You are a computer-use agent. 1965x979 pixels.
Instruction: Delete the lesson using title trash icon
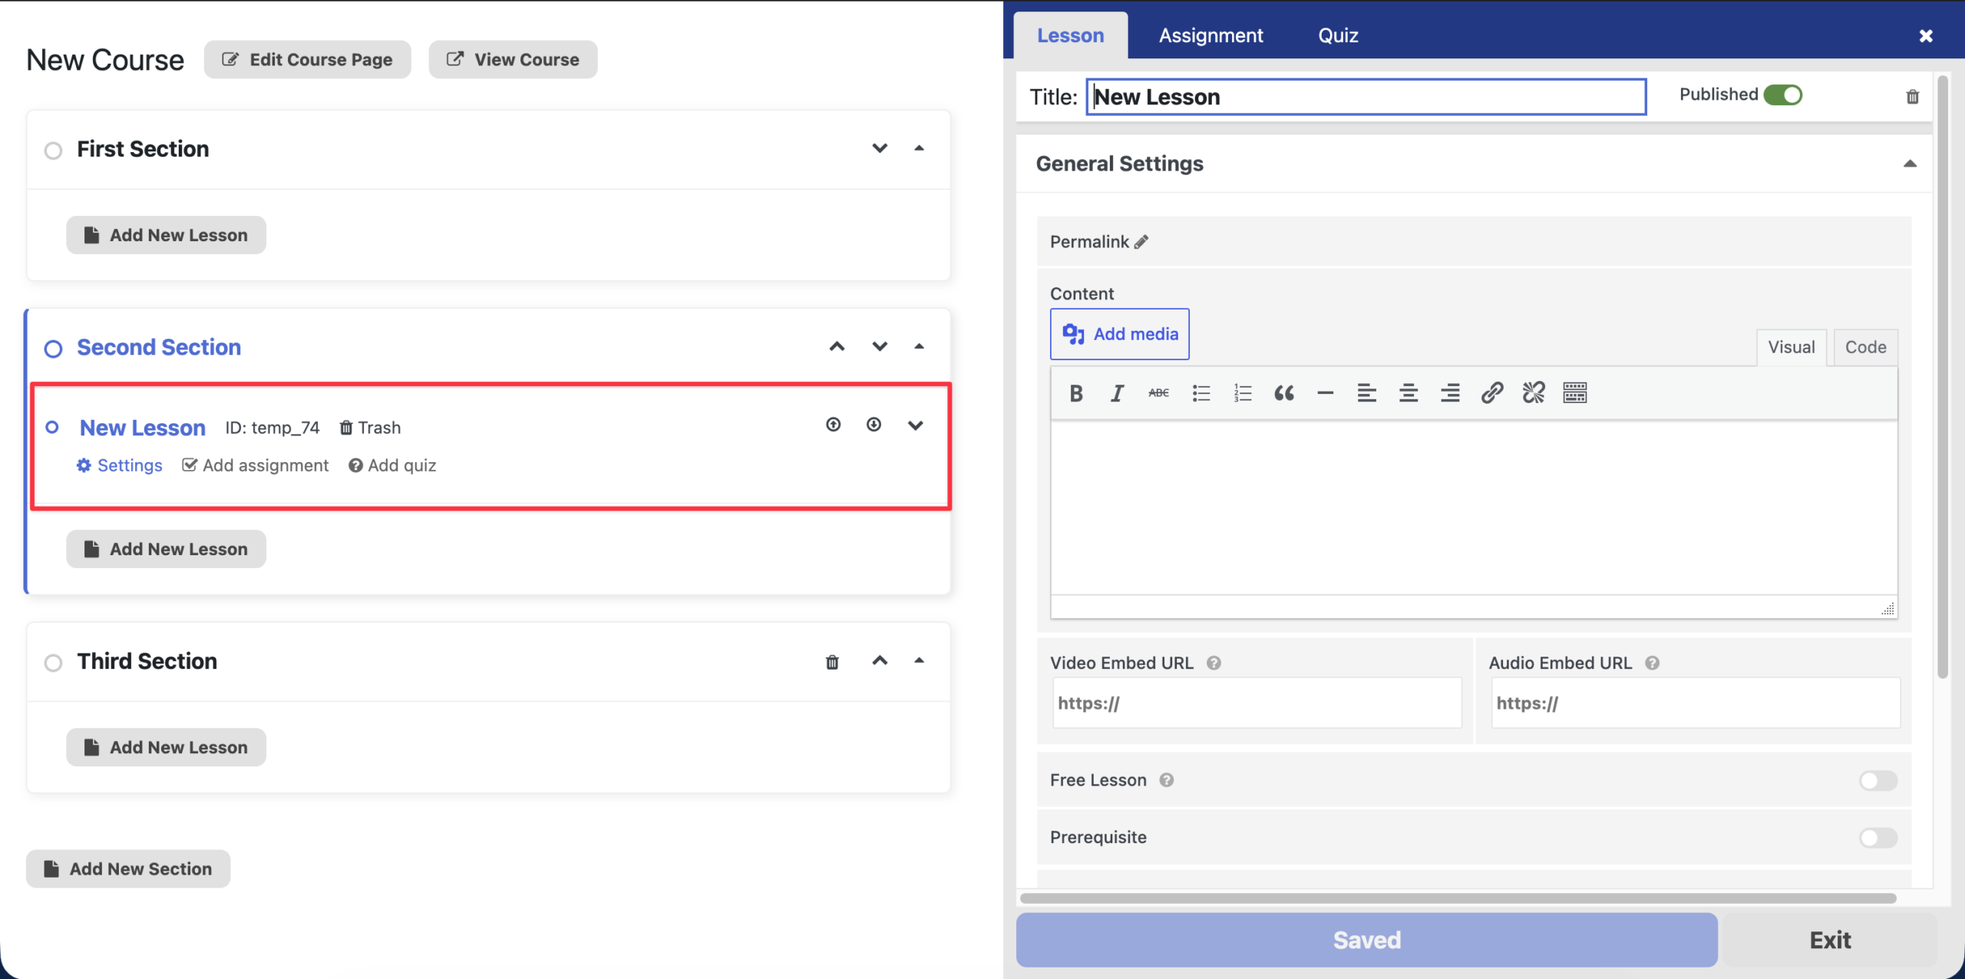coord(1913,96)
